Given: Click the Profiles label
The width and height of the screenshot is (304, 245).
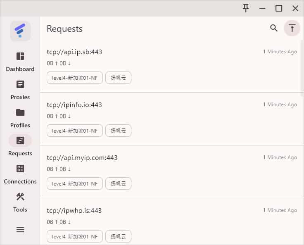Looking at the screenshot, I should tap(20, 125).
